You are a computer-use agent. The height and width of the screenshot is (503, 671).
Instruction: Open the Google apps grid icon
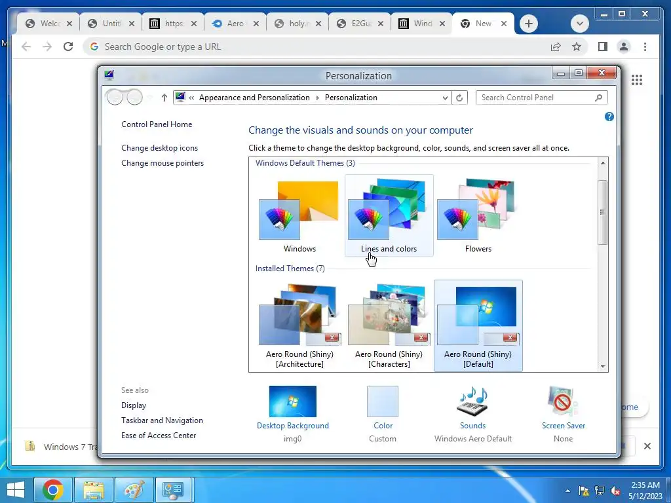tap(637, 79)
